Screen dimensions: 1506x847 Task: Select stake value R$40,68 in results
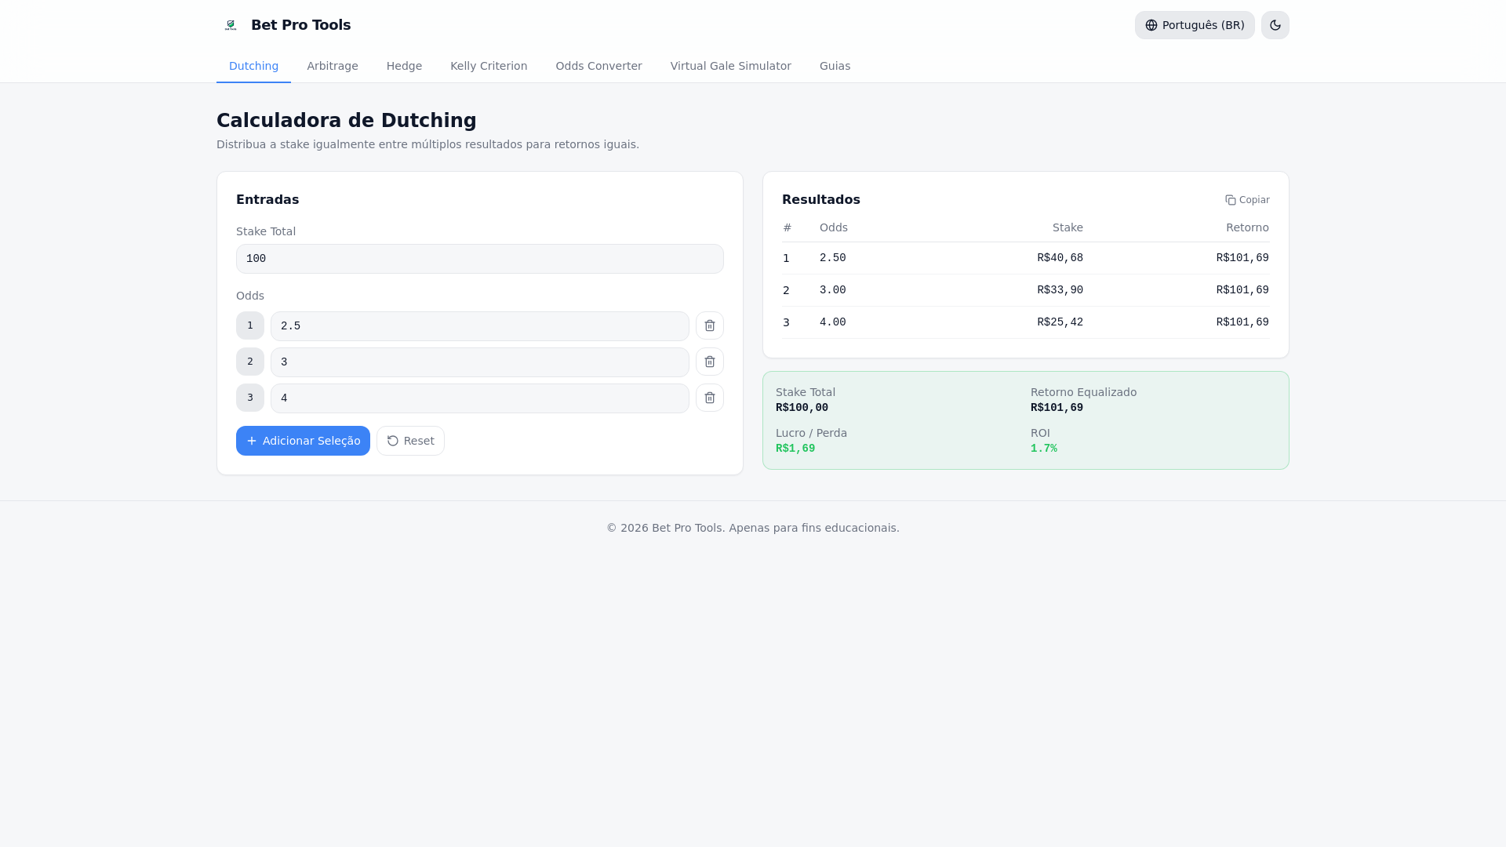(1060, 258)
